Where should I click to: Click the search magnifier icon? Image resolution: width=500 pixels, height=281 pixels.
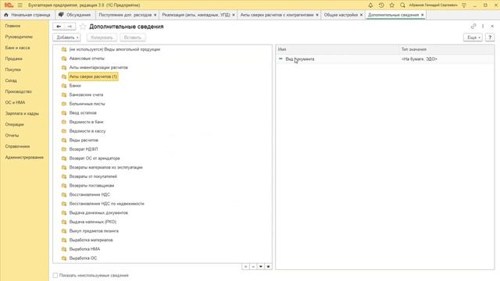point(402,5)
